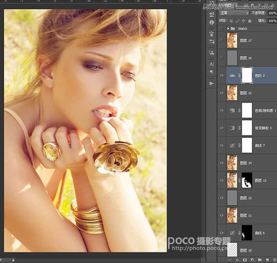The width and height of the screenshot is (277, 263).
Task: Select the gray 图层 12 thumbnail
Action: point(232,198)
